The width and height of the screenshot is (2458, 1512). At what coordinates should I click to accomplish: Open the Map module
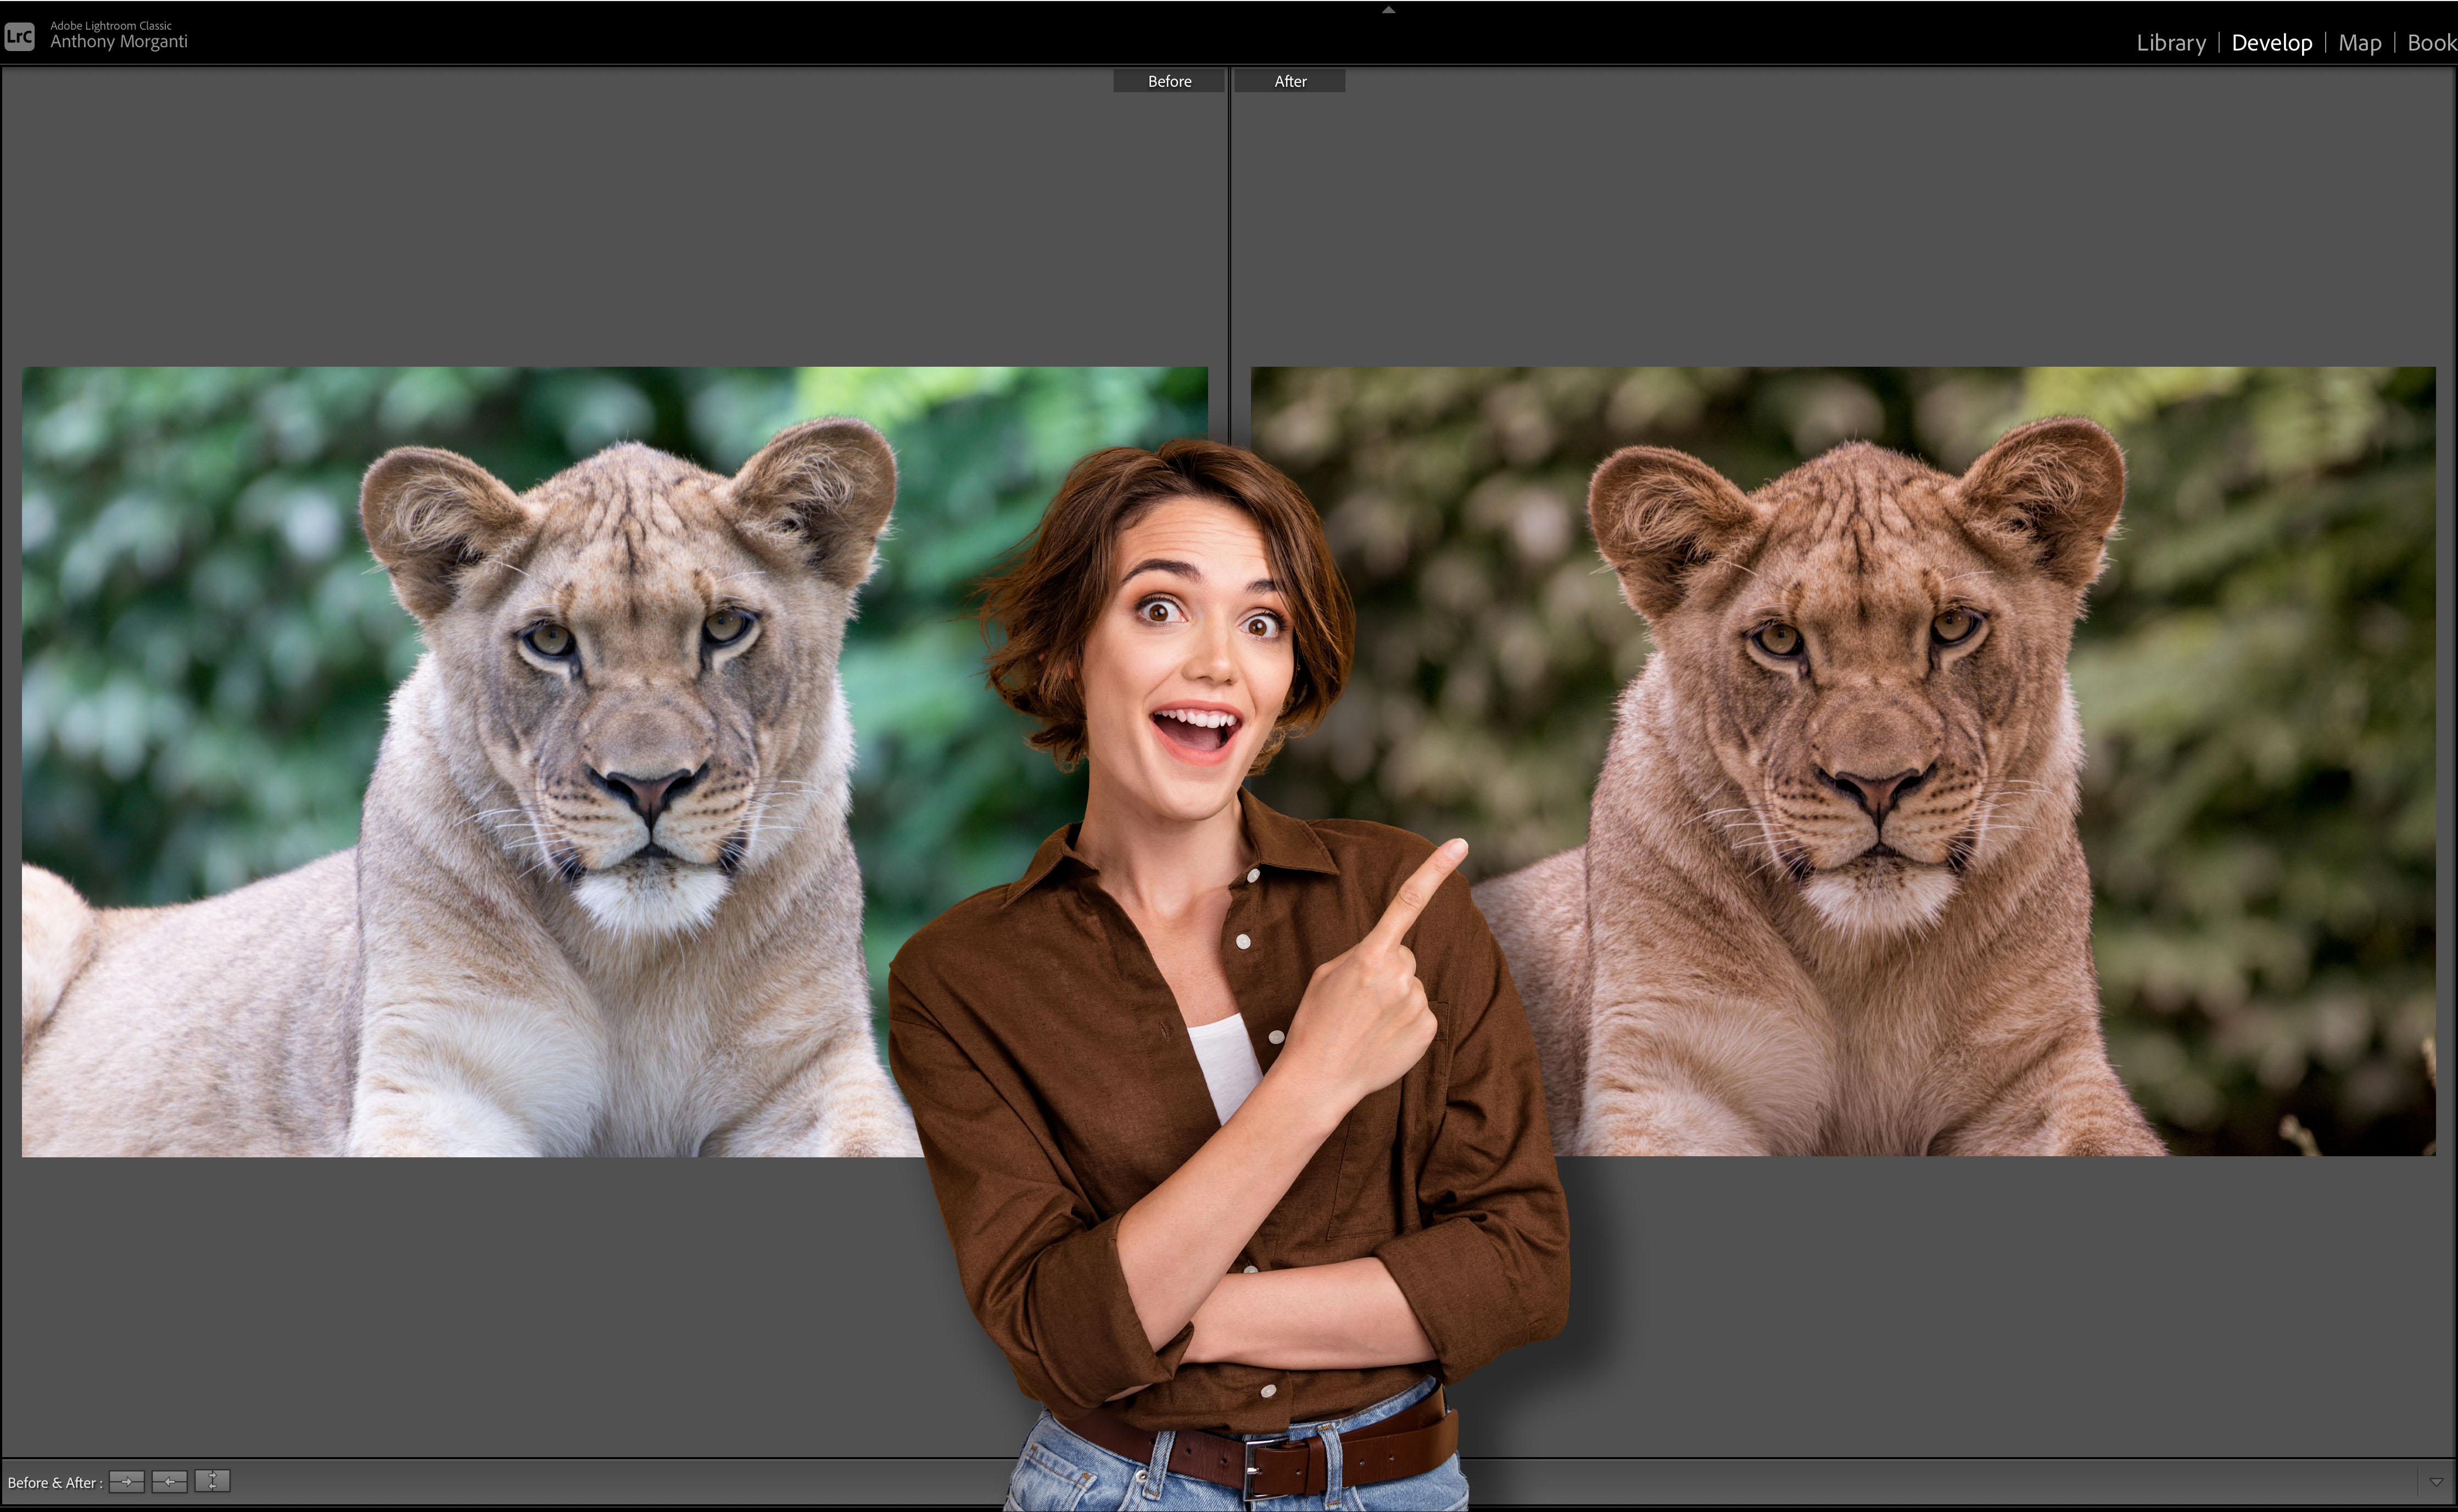2359,43
